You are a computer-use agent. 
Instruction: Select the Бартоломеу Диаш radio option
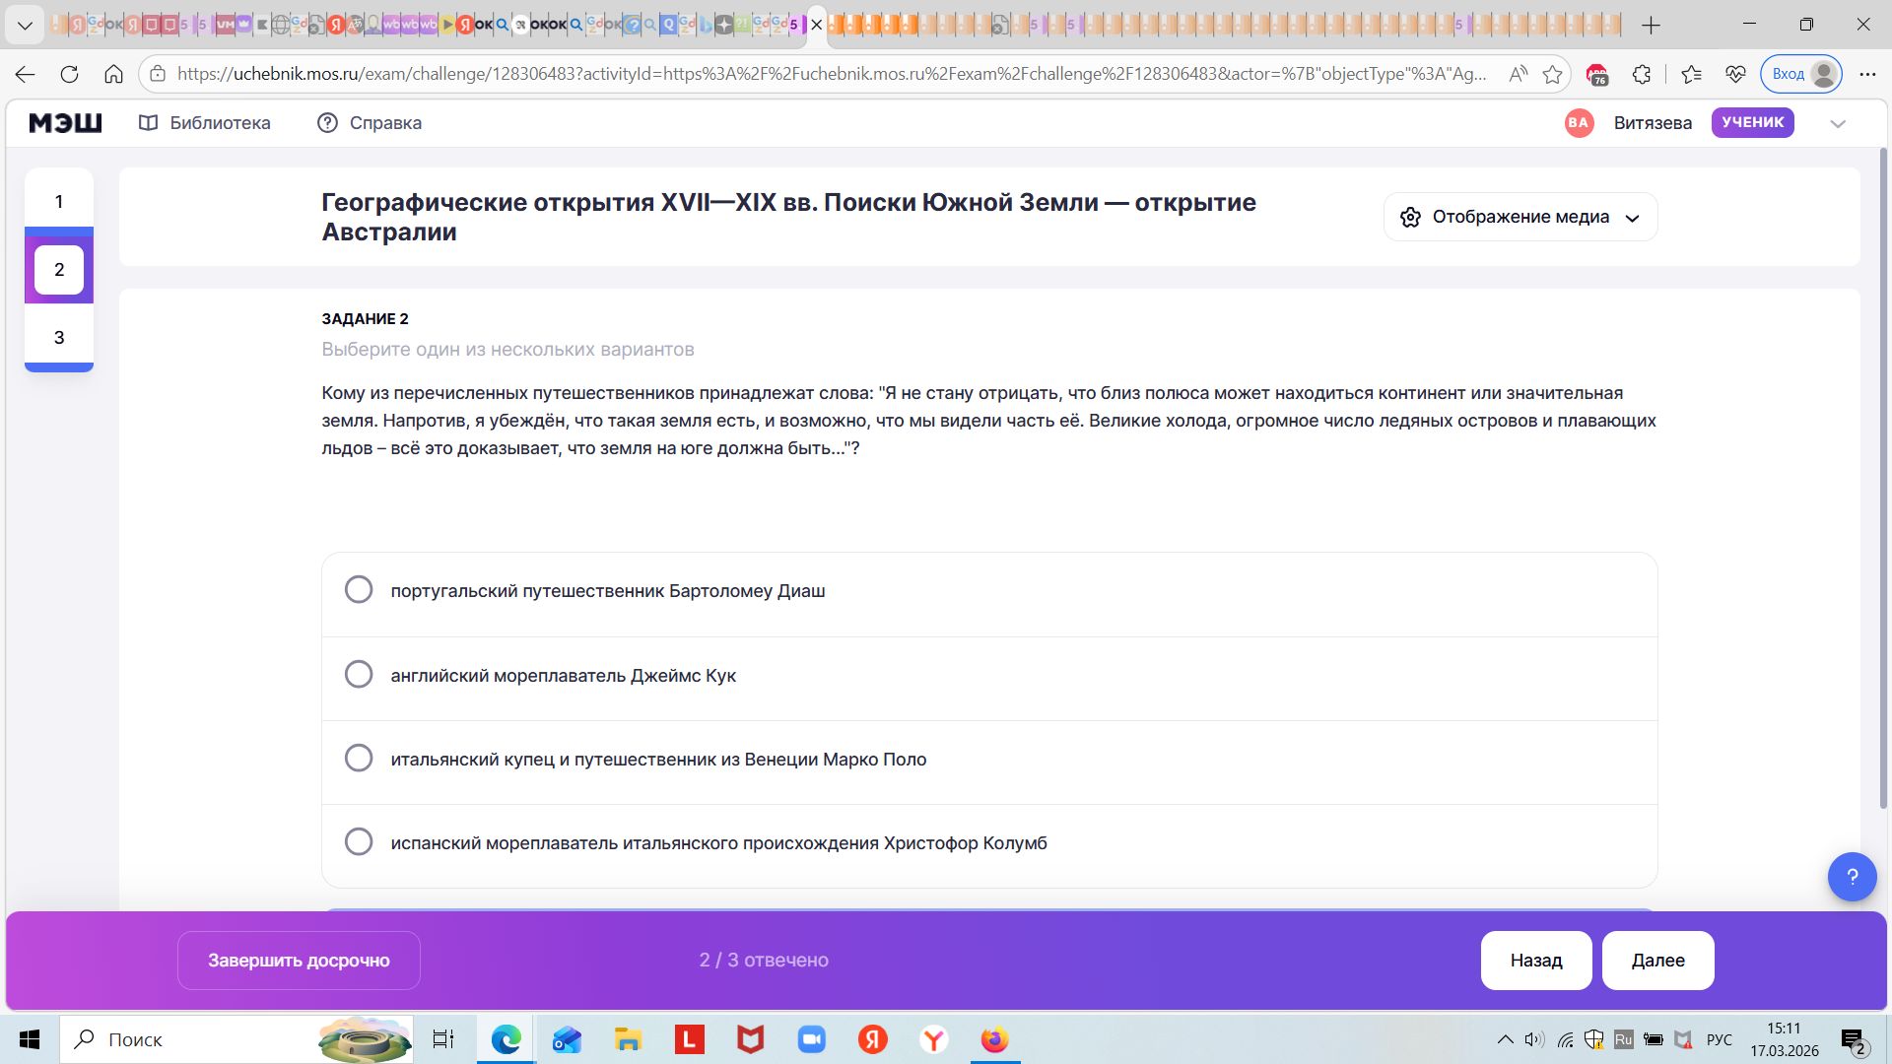pyautogui.click(x=359, y=590)
